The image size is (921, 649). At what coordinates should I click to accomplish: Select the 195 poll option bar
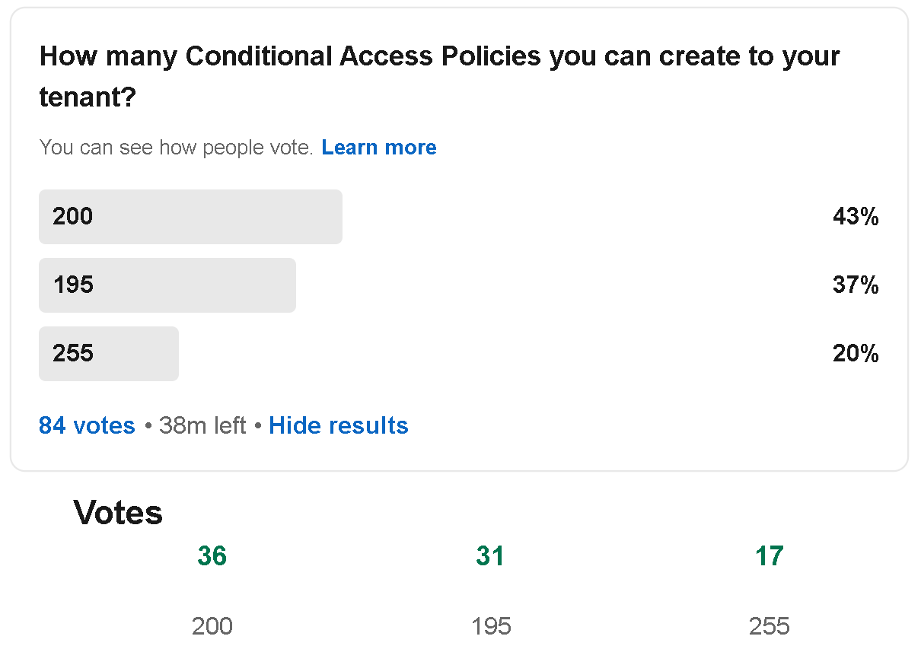click(x=167, y=285)
